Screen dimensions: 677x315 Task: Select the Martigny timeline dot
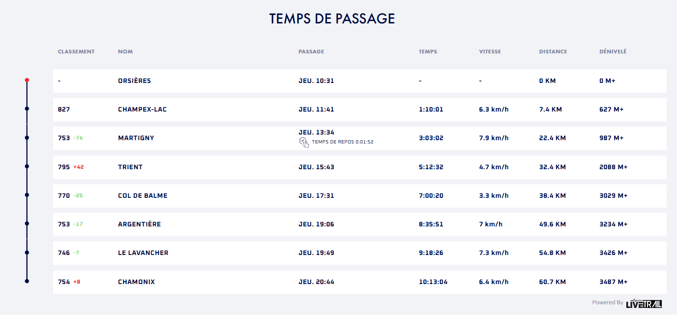27,138
